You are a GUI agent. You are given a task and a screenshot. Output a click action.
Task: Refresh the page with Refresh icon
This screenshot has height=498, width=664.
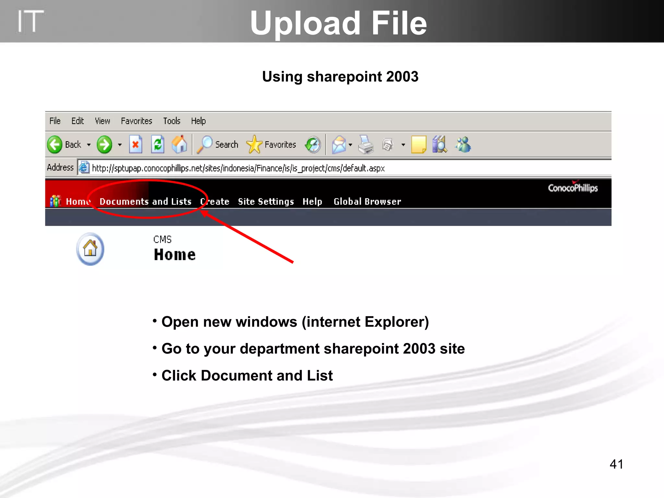(x=158, y=144)
